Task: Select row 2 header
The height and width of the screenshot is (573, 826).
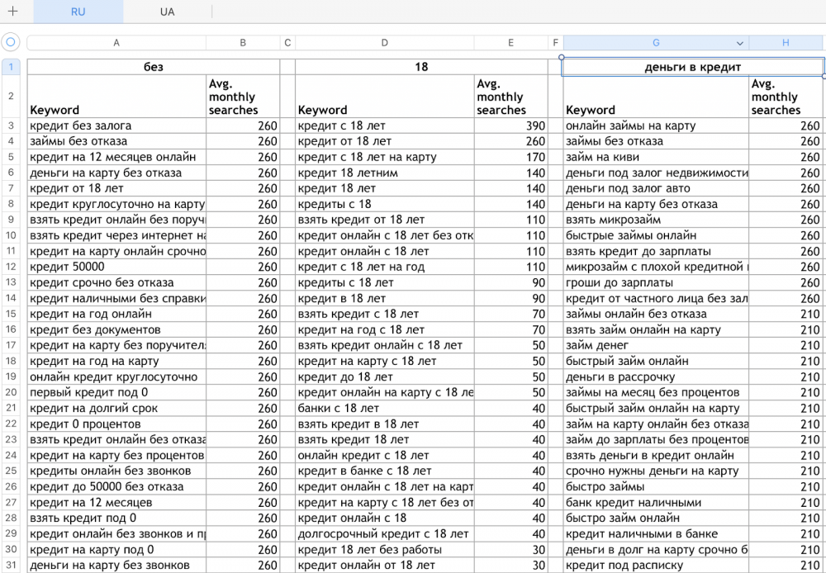Action: tap(11, 97)
